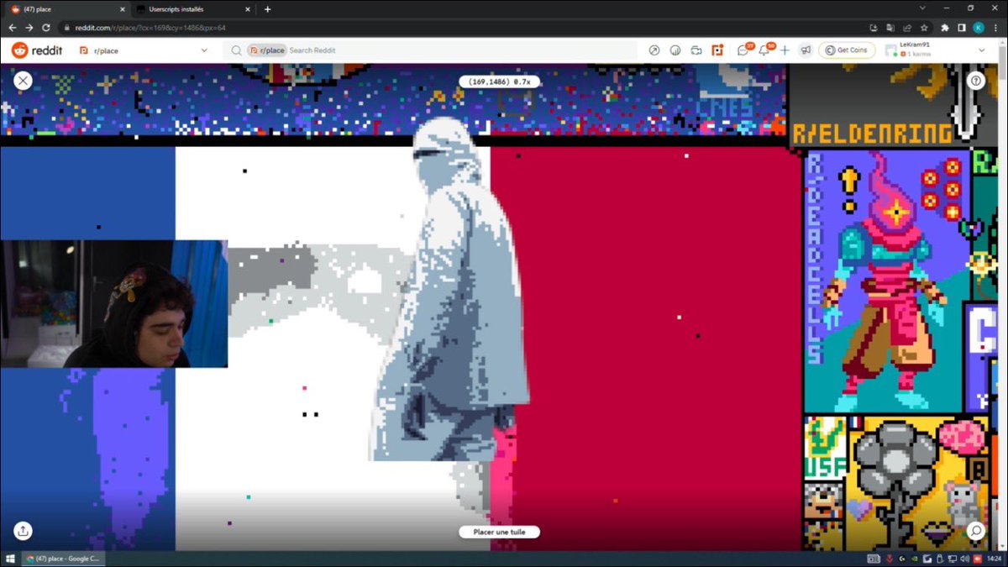Click the reddit.com address bar URL
This screenshot has width=1008, height=567.
coord(150,28)
